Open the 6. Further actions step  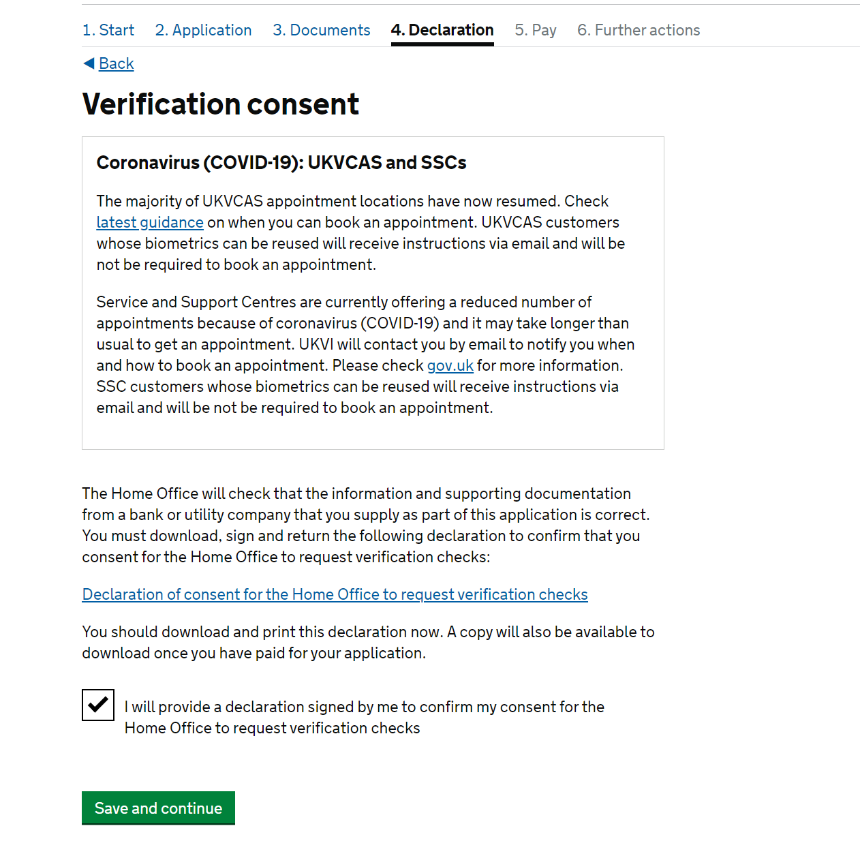(x=639, y=30)
